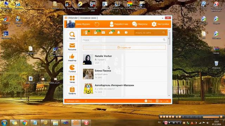Open the Windows Start button
225x126 pixels.
[x=5, y=122]
